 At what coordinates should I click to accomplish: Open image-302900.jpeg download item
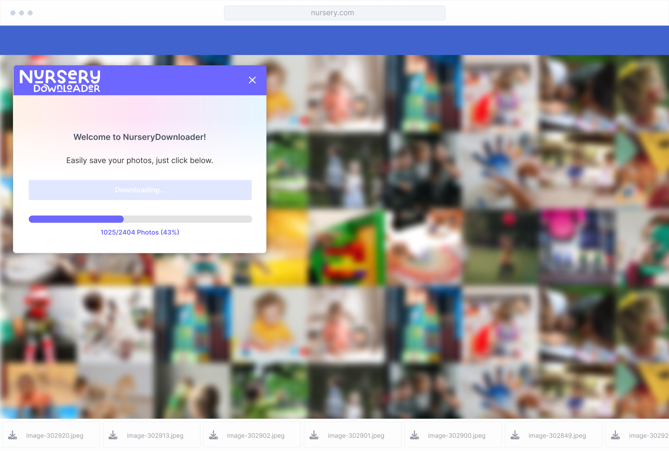click(x=456, y=436)
